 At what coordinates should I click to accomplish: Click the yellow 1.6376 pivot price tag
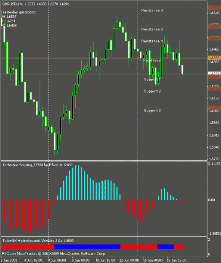tap(214, 58)
